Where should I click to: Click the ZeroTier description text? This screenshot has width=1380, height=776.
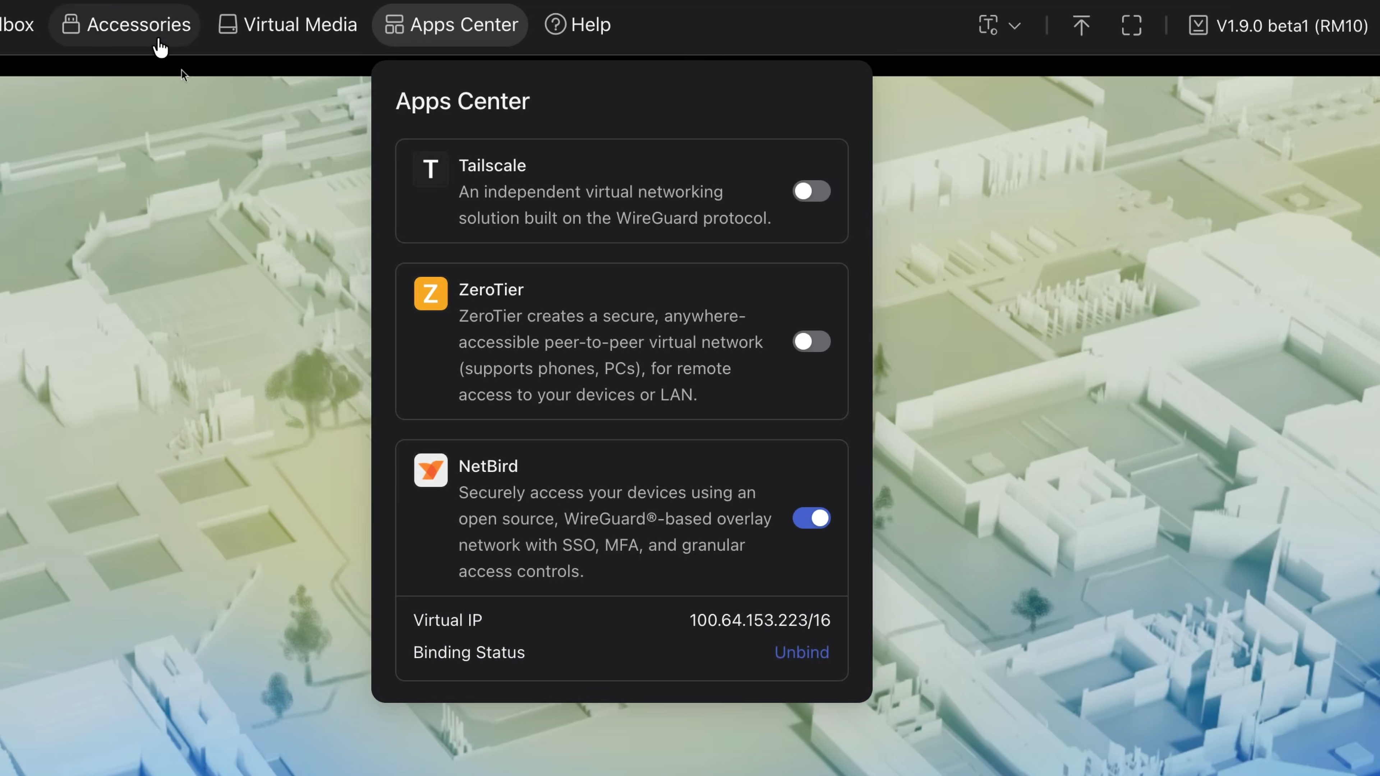[x=611, y=355]
